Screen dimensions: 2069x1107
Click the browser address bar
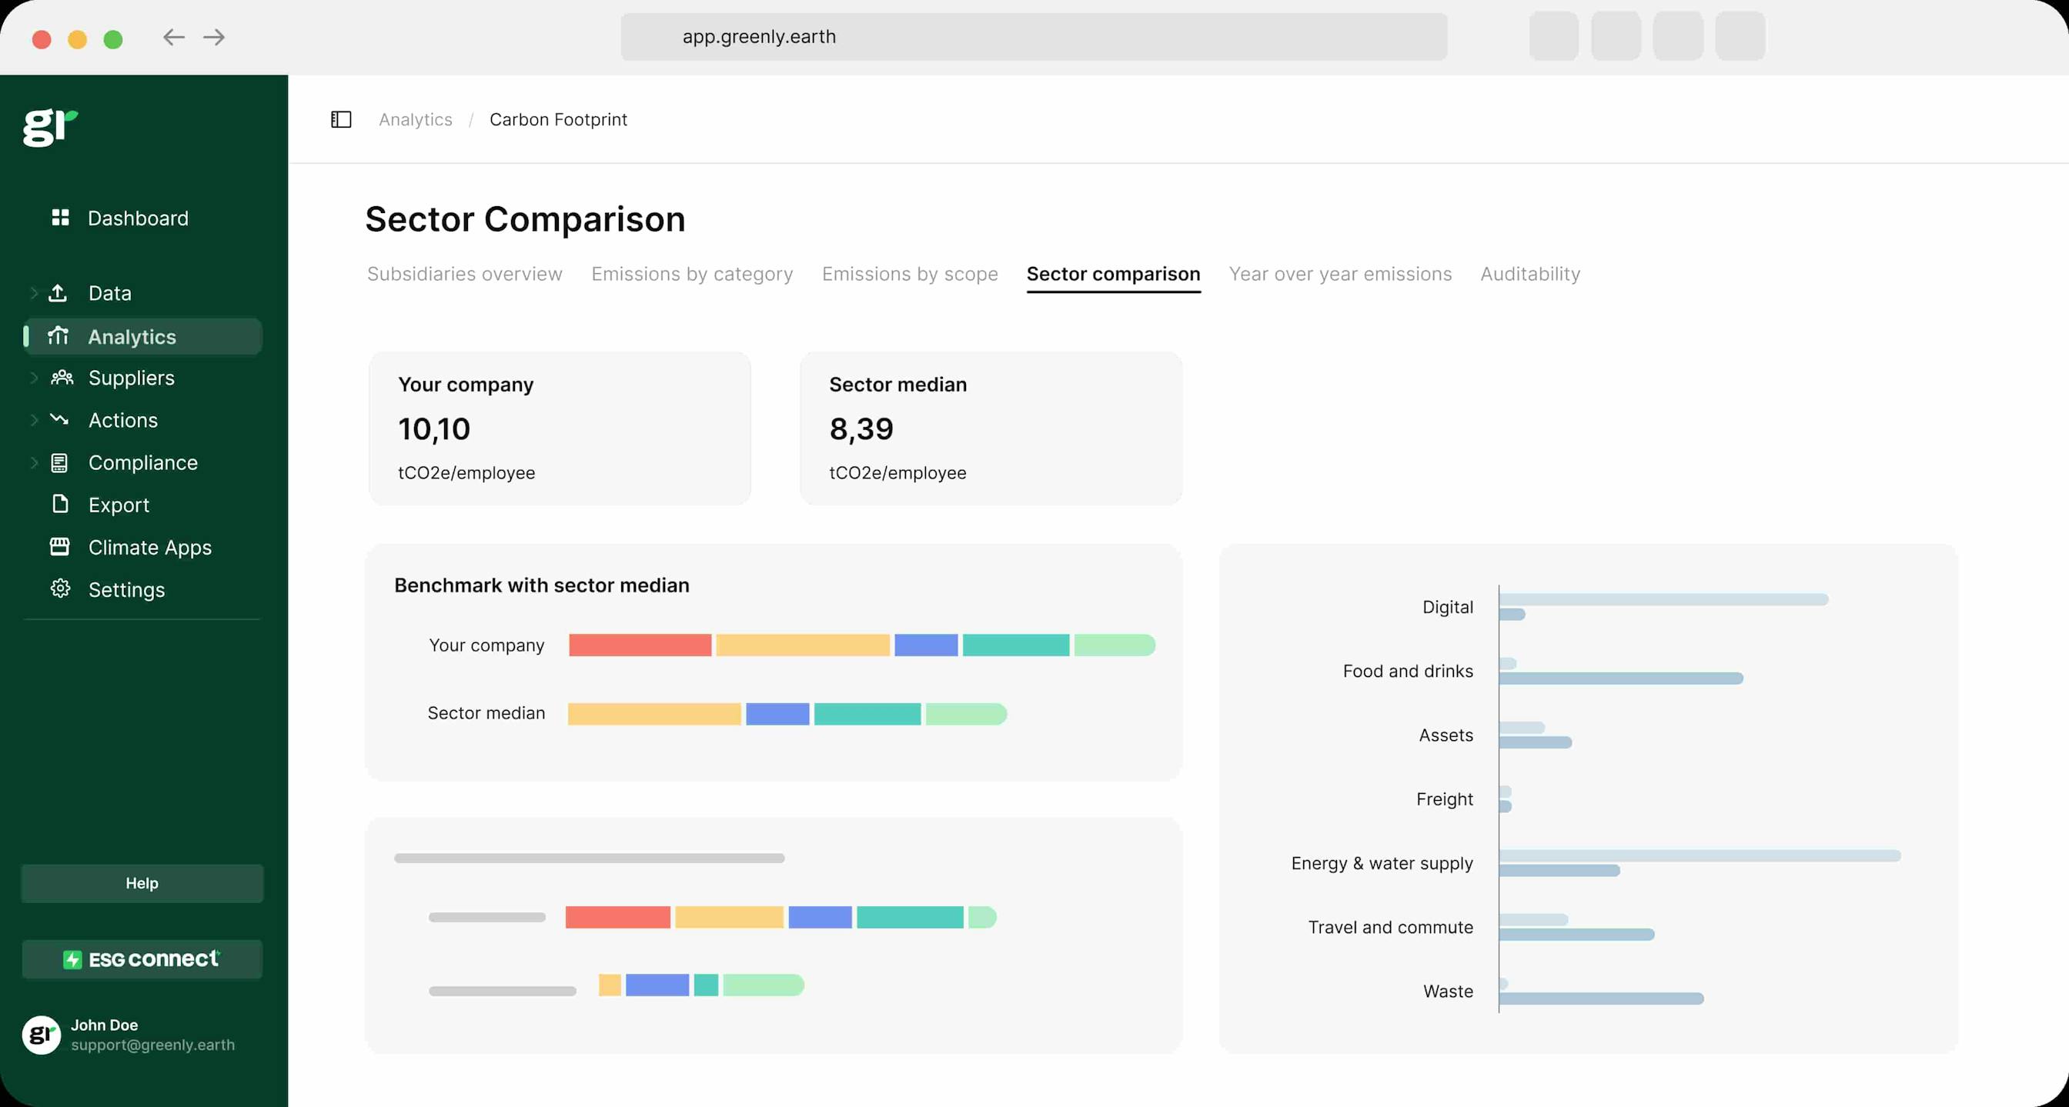[x=1033, y=37]
